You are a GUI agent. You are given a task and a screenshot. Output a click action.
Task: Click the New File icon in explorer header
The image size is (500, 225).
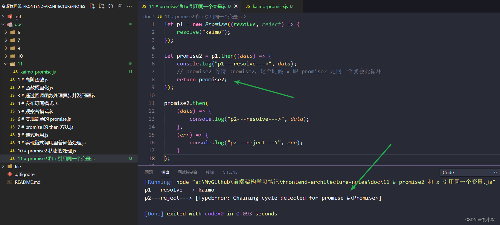pyautogui.click(x=92, y=6)
